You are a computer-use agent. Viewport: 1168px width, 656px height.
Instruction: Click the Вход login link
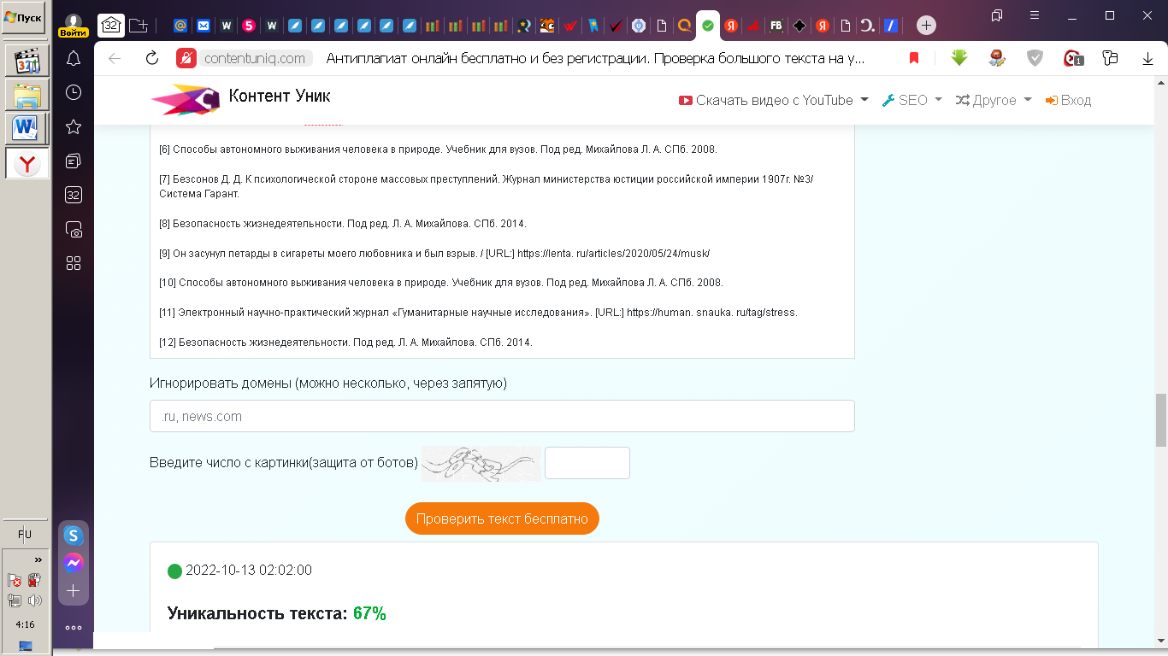point(1068,100)
